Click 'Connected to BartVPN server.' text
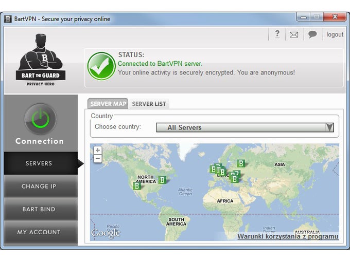350x262 pixels. pyautogui.click(x=160, y=64)
